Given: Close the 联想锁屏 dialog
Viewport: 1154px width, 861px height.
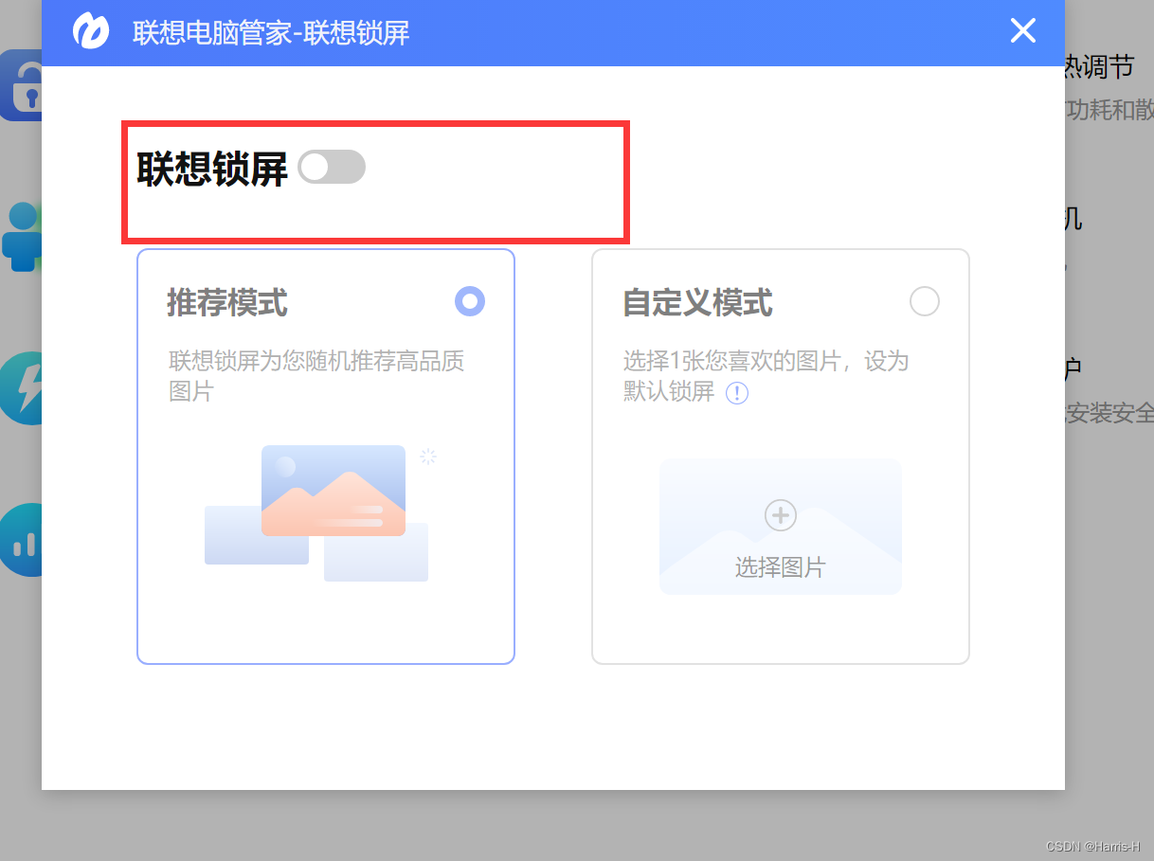Looking at the screenshot, I should tap(1023, 31).
